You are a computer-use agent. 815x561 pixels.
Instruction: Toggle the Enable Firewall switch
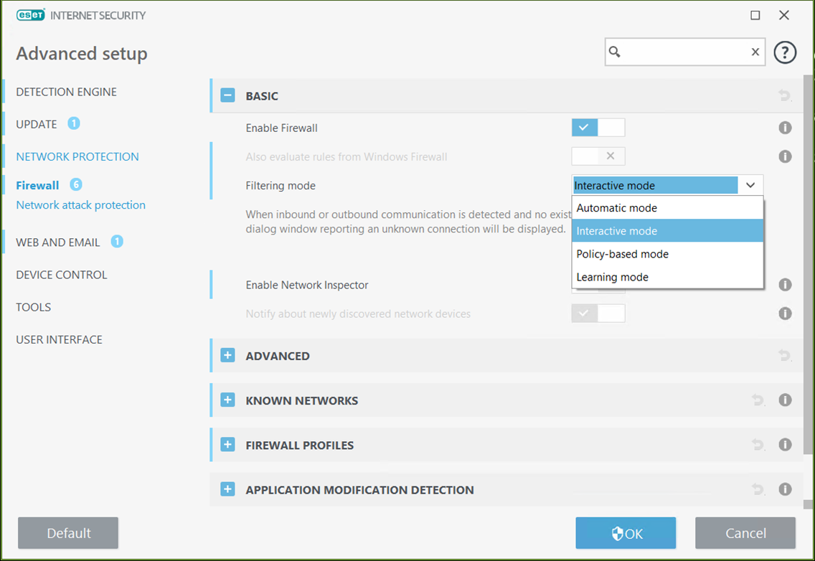598,128
